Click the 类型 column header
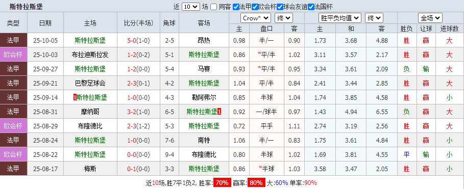 tap(13, 23)
